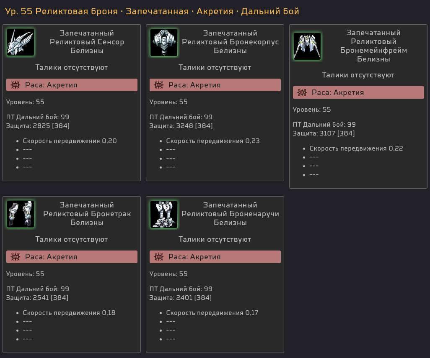The width and height of the screenshot is (430, 358).
Task: Click Защита: 2541 [384] value
Action: pos(37,298)
